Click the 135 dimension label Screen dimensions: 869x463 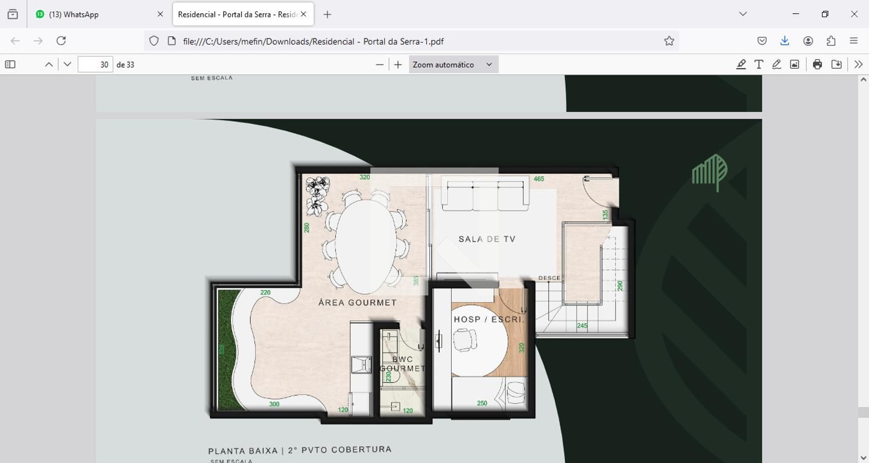pyautogui.click(x=605, y=215)
